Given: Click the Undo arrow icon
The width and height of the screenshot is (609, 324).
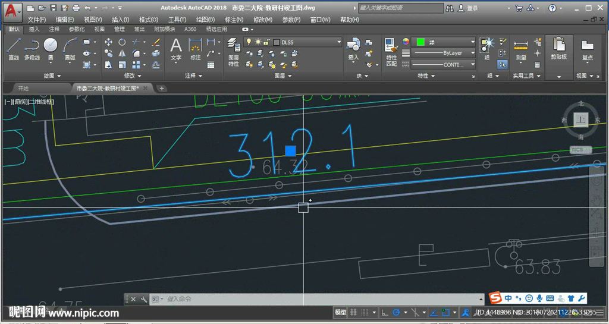Looking at the screenshot, I should tap(88, 8).
